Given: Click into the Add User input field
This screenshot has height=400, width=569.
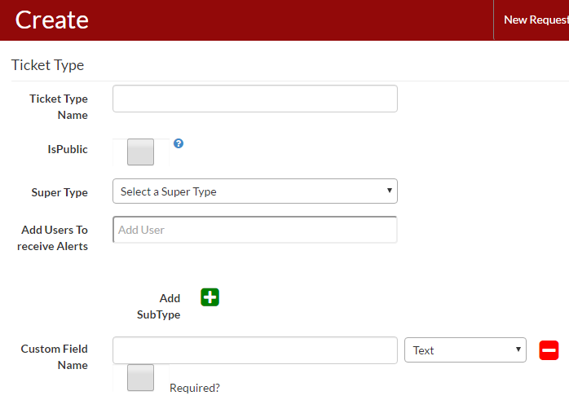Looking at the screenshot, I should click(254, 230).
